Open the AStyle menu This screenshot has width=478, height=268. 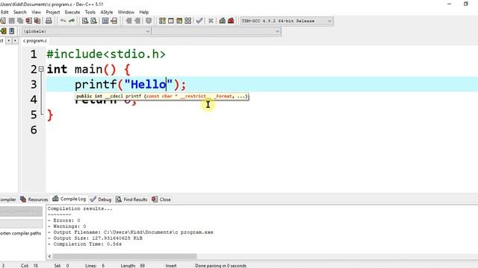click(x=107, y=12)
